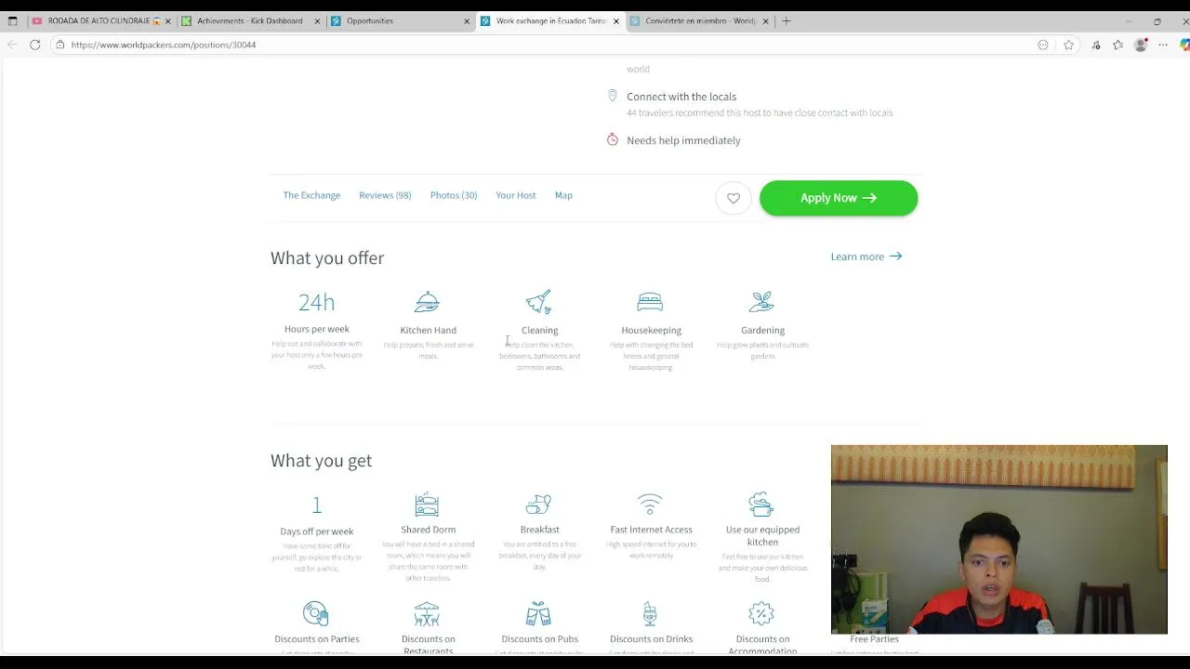Switch to the Opportunities browser tab

click(400, 20)
